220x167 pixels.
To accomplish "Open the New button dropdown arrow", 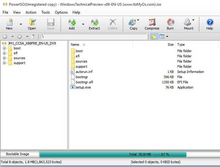I will [21, 24].
